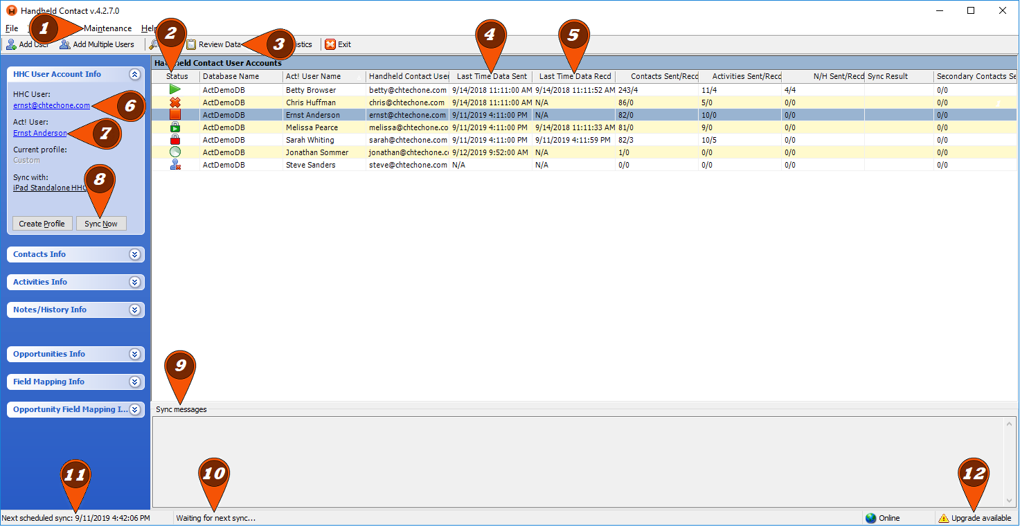The height and width of the screenshot is (527, 1020).
Task: Collapse the HHC User Account Info panel
Action: (134, 74)
